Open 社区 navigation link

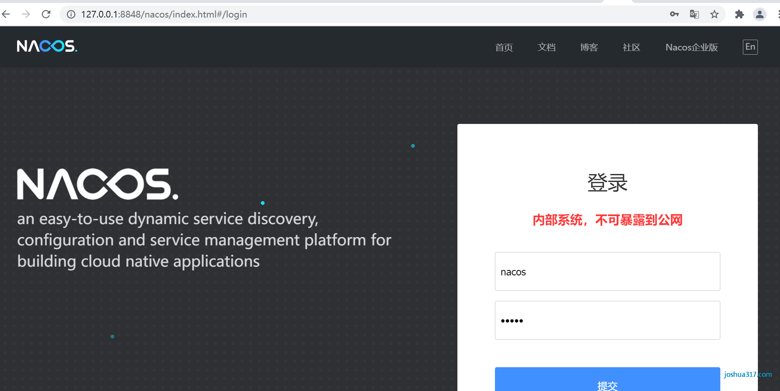point(631,47)
